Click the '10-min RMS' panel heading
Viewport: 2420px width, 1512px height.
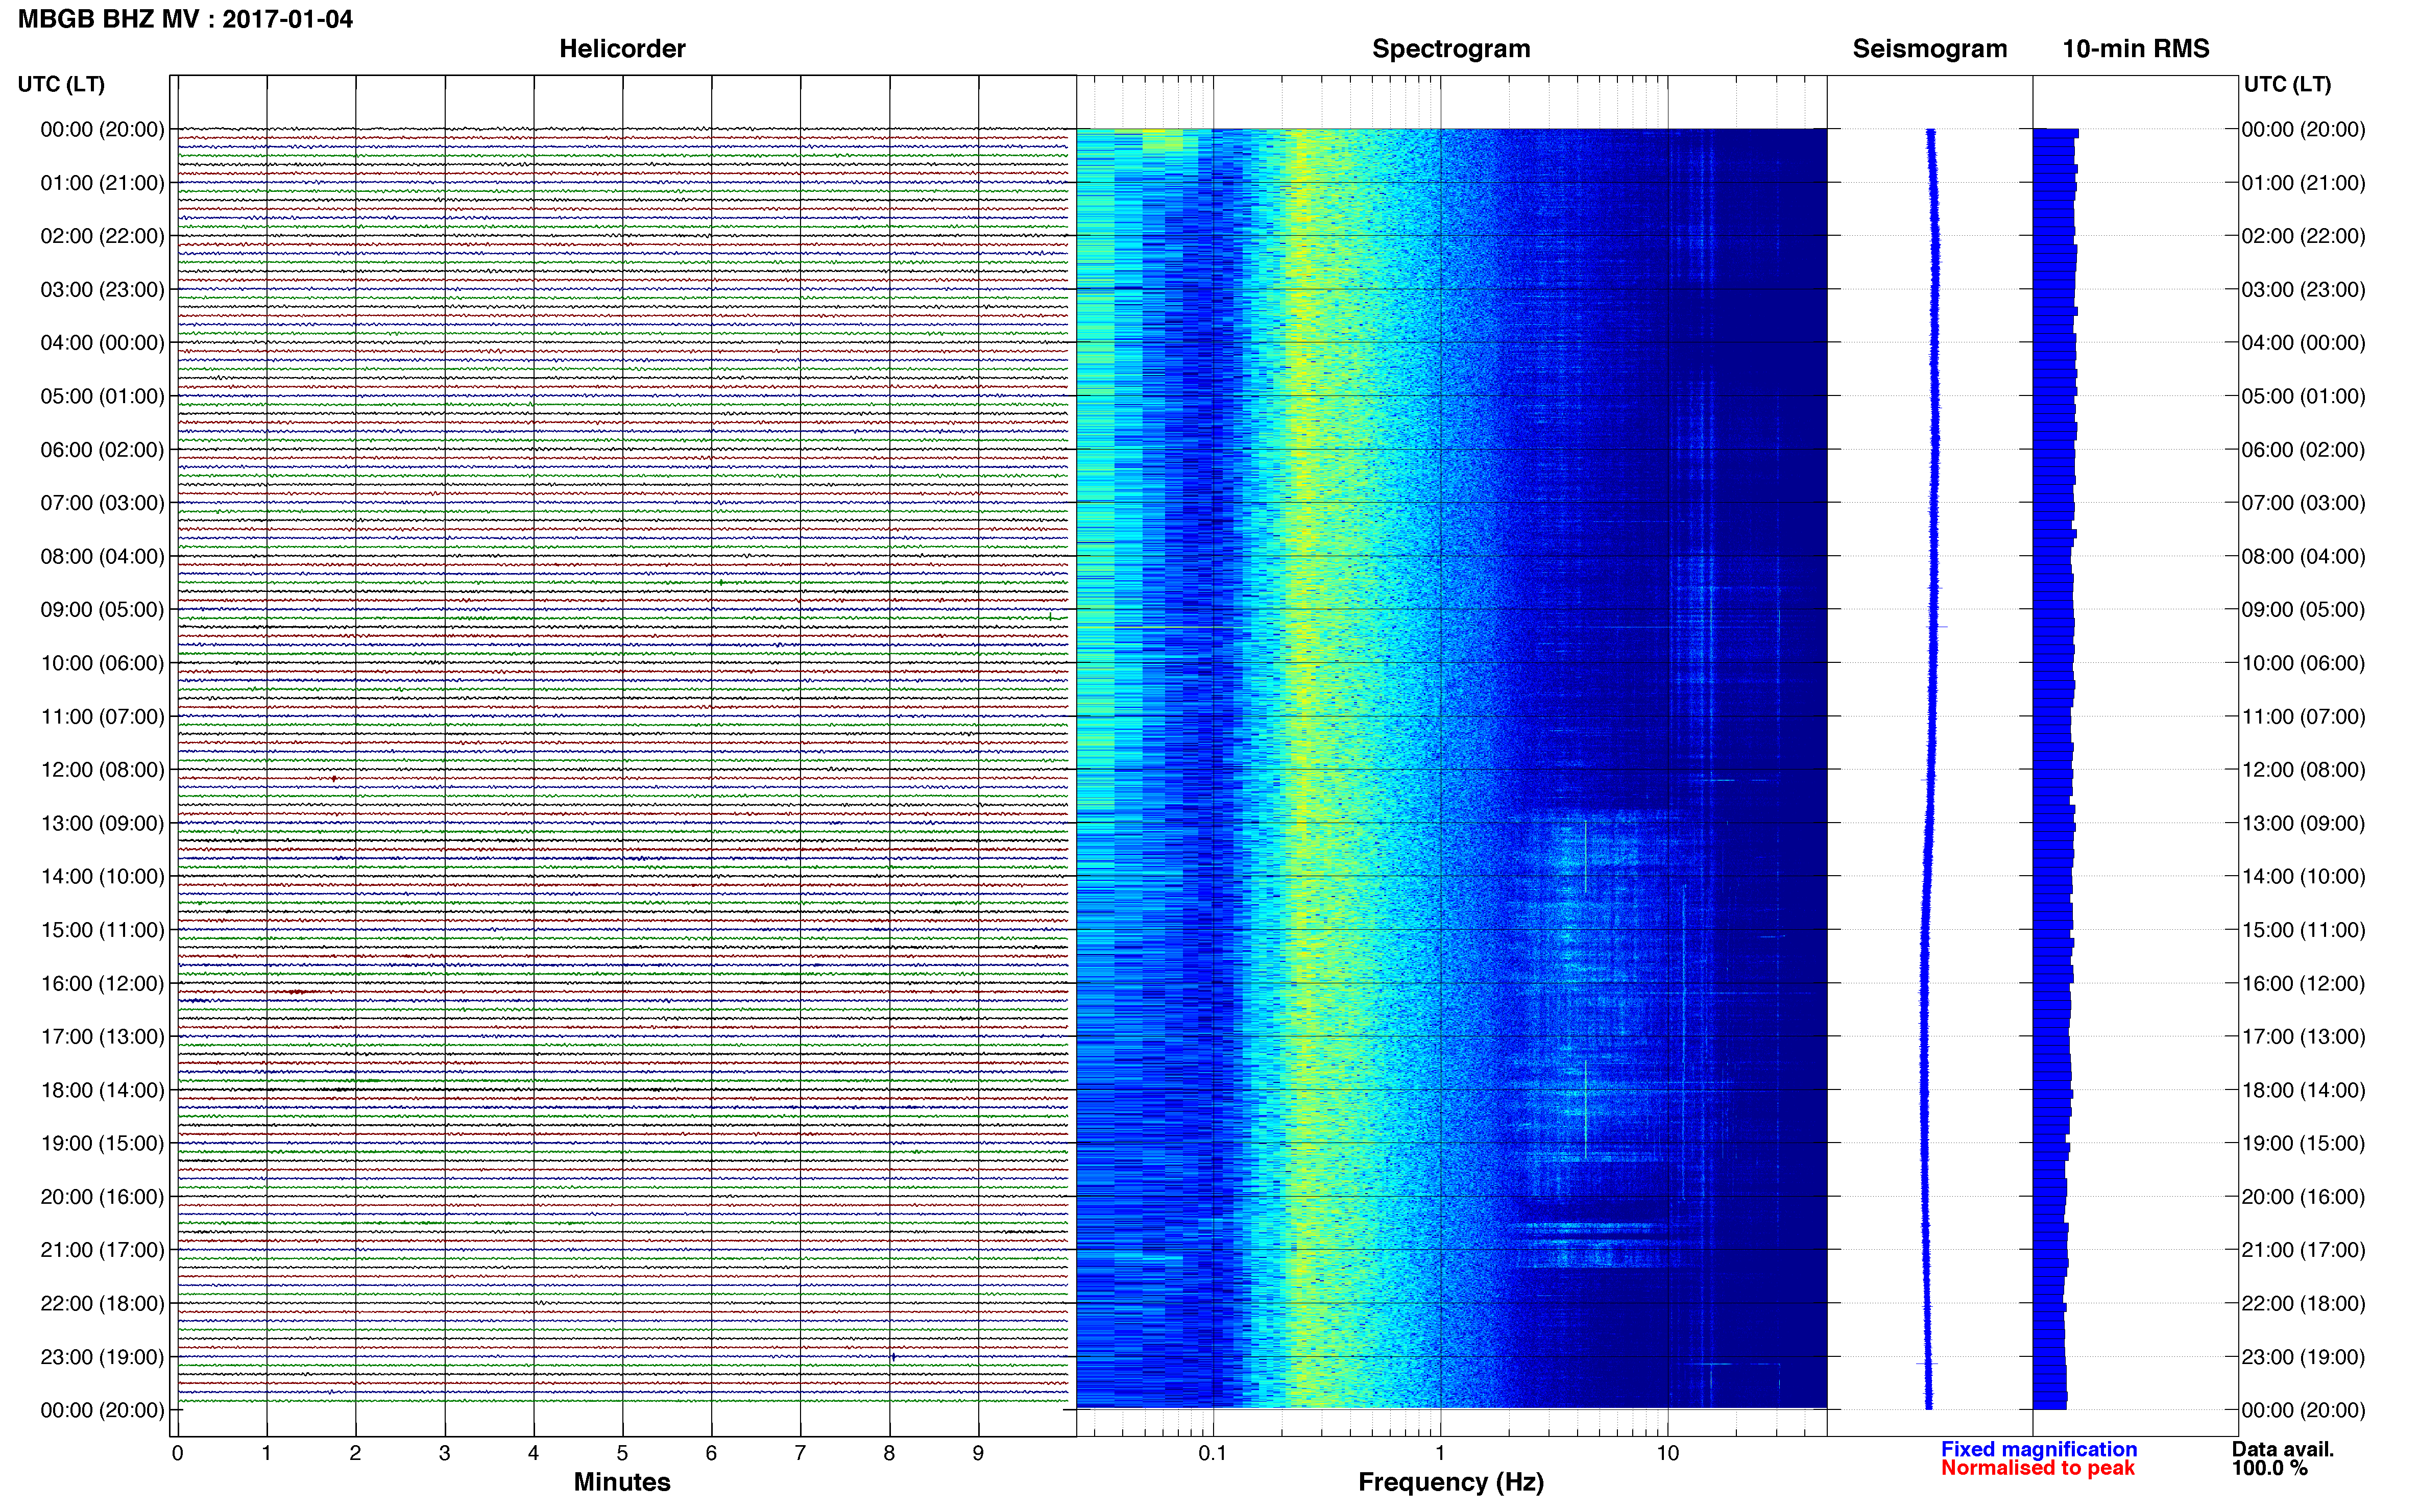click(x=2136, y=49)
